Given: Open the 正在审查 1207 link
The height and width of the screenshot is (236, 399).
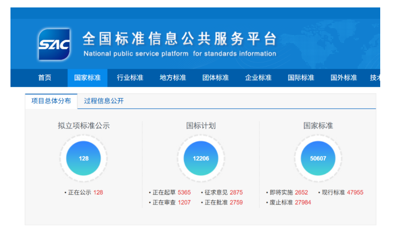Looking at the screenshot, I should coord(170,202).
